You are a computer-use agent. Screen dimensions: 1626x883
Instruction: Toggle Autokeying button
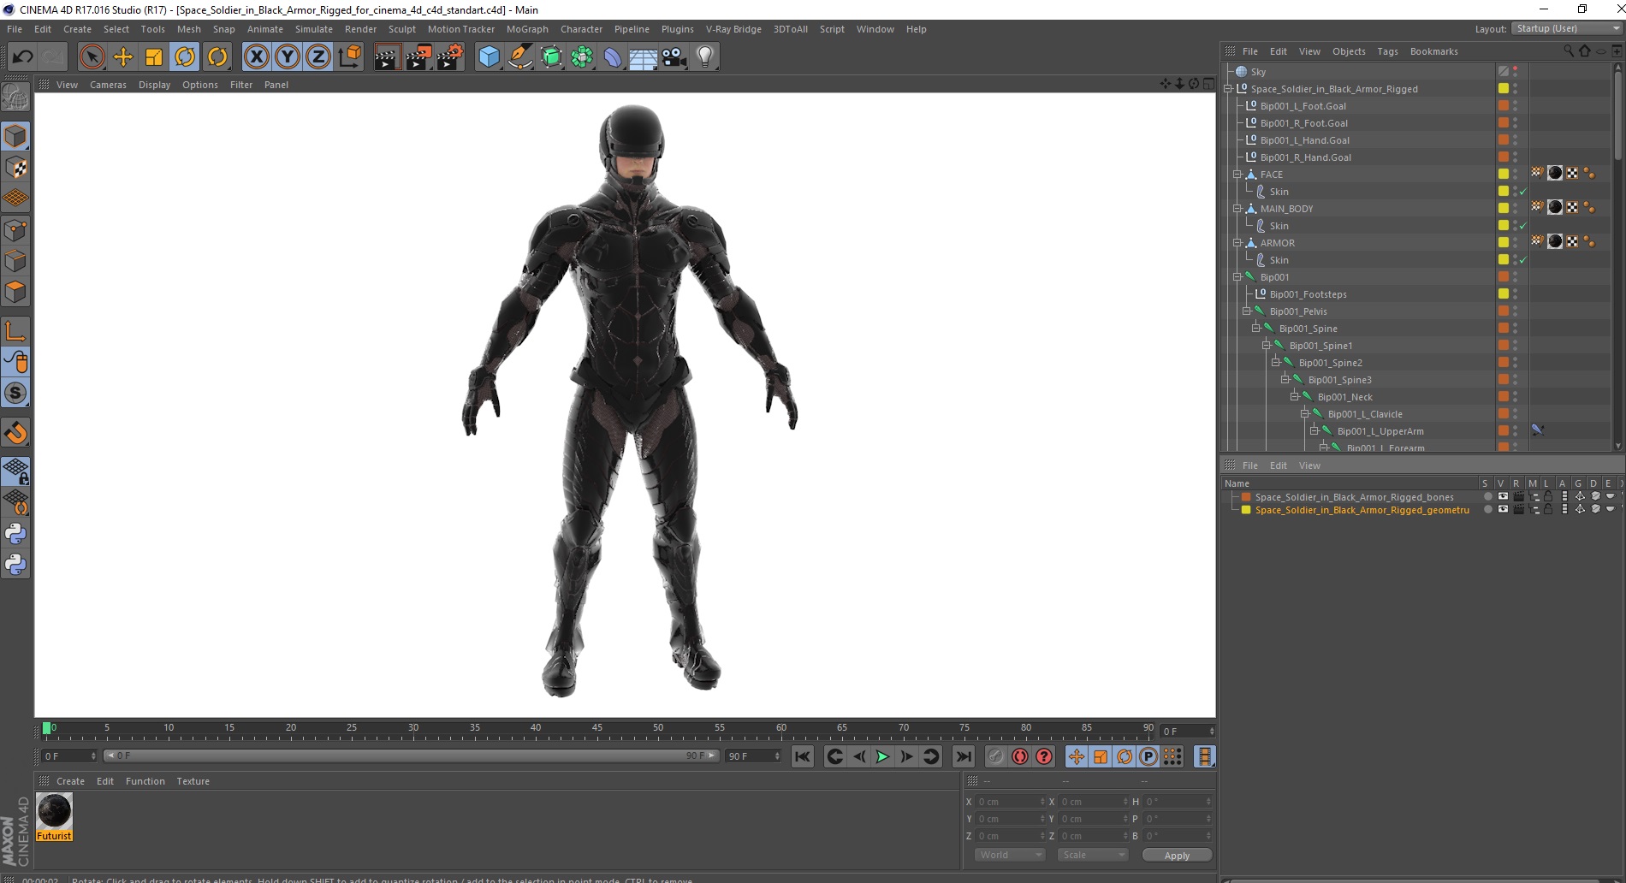[x=1020, y=756]
